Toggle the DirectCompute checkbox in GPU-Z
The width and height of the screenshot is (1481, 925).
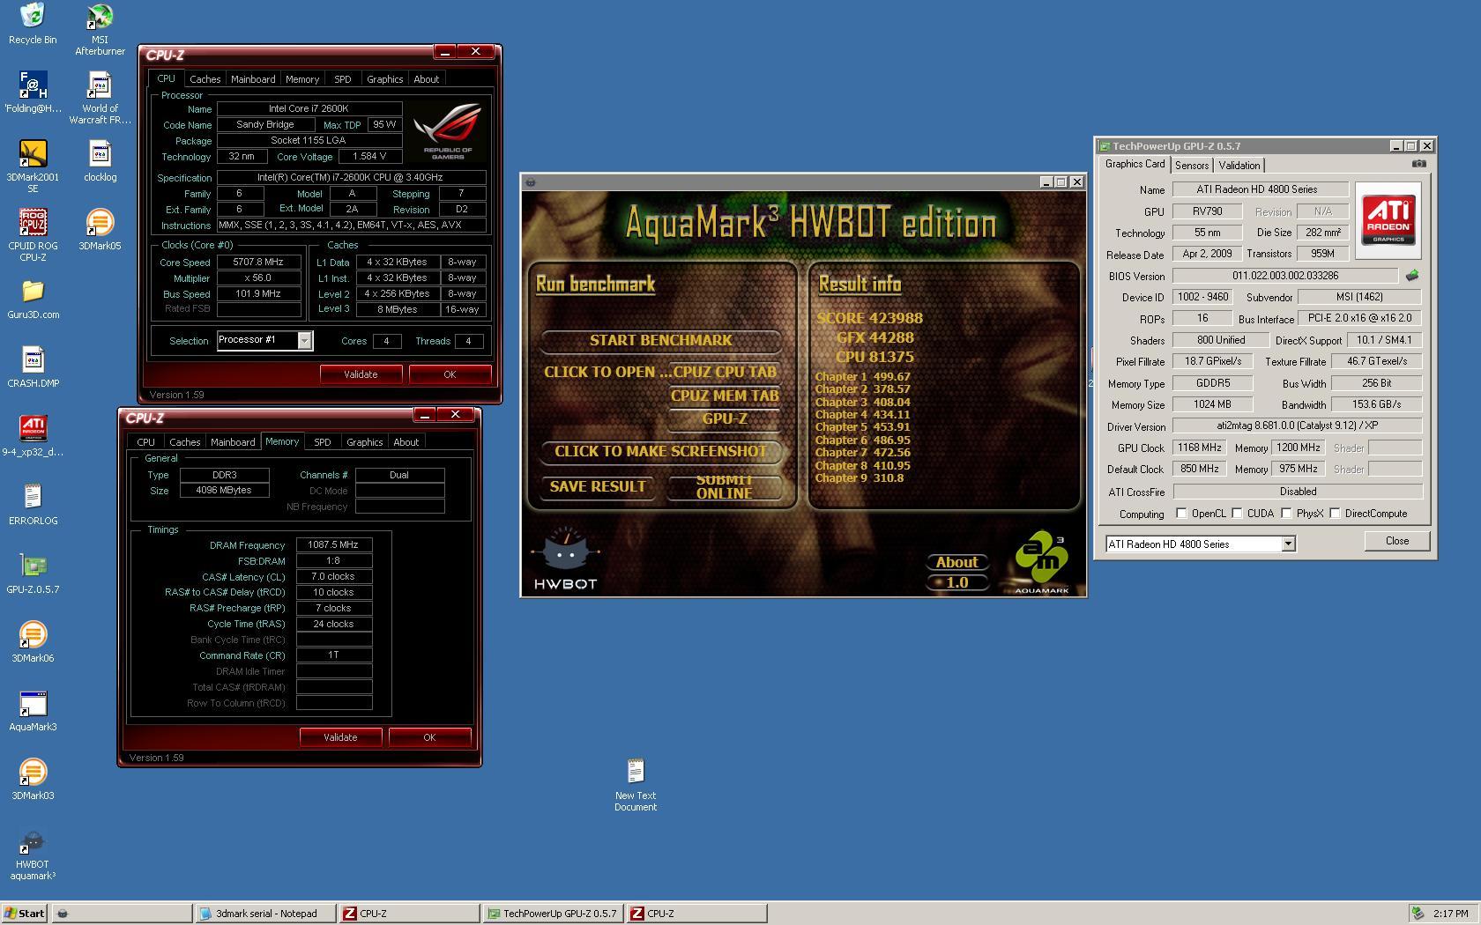(x=1335, y=514)
